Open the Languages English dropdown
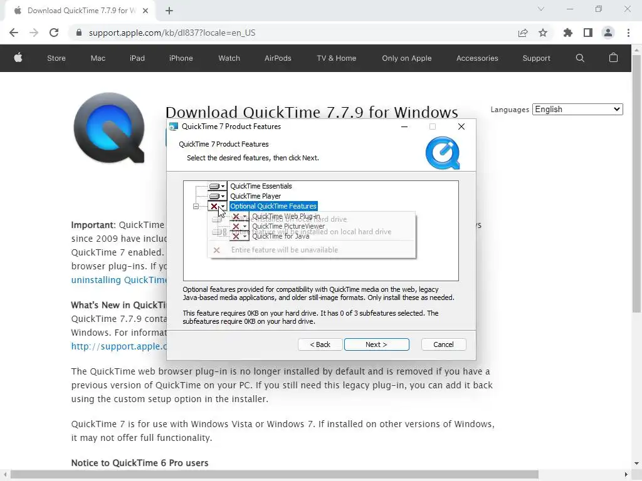Image resolution: width=642 pixels, height=481 pixels. point(577,109)
